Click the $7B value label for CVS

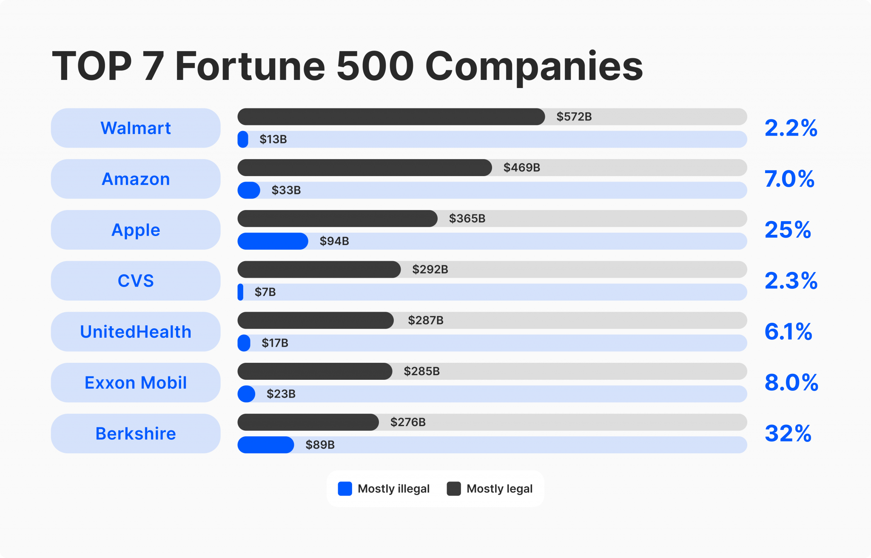(265, 292)
